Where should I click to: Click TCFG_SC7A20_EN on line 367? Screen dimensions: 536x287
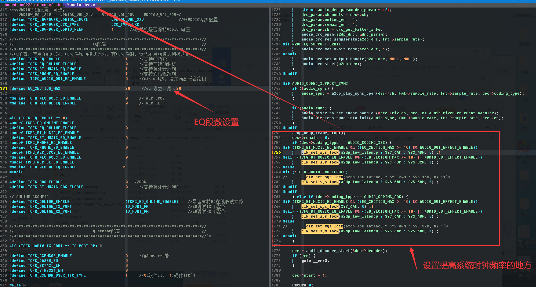pos(44,266)
